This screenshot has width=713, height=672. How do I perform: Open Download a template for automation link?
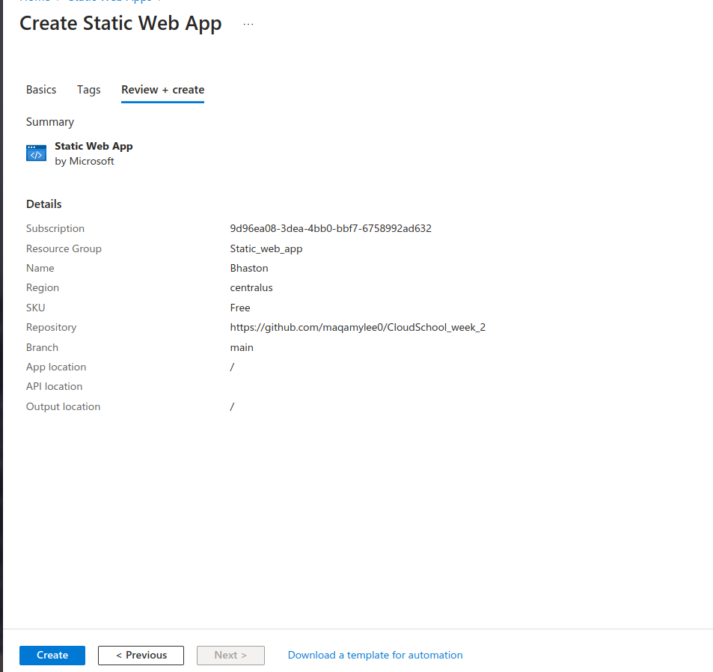click(375, 655)
